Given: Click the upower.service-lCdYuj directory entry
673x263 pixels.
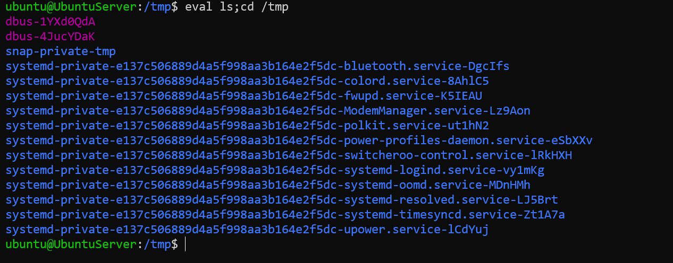Looking at the screenshot, I should (247, 230).
